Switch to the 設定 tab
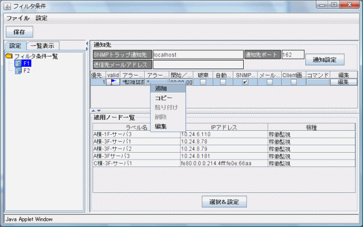Screen dimensions: 363x227 click(x=16, y=46)
